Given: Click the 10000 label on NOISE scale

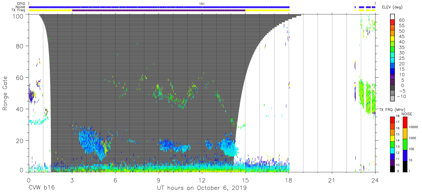Looking at the screenshot, I should pos(413,127).
